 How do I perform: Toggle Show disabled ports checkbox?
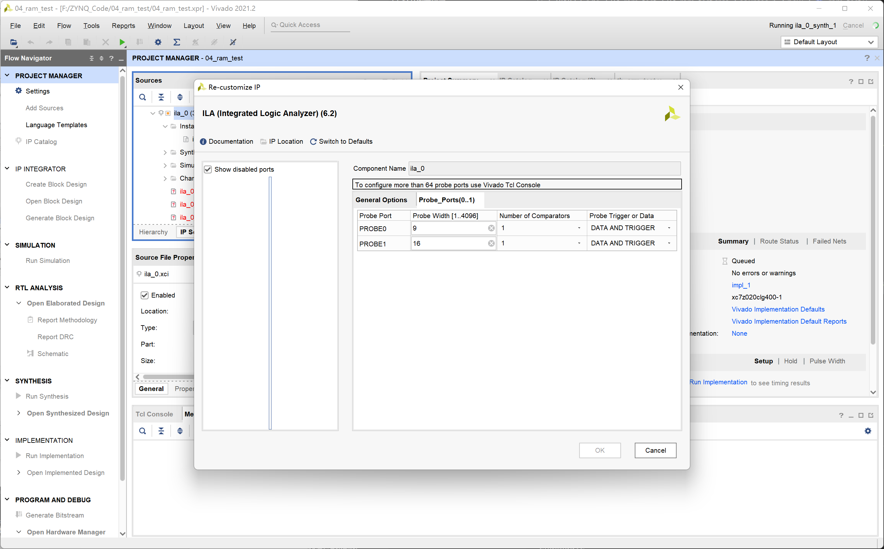click(x=208, y=169)
